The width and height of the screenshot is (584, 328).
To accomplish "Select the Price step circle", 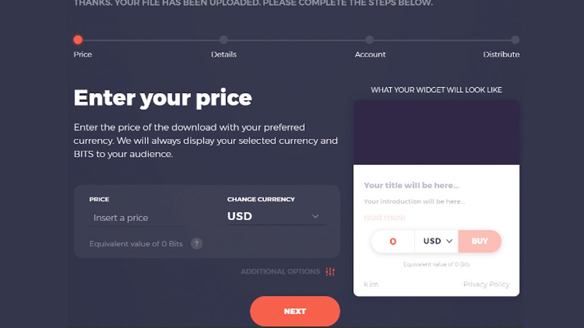I will [78, 40].
